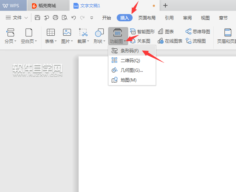Expand the 表格 dropdown arrow

click(x=55, y=41)
